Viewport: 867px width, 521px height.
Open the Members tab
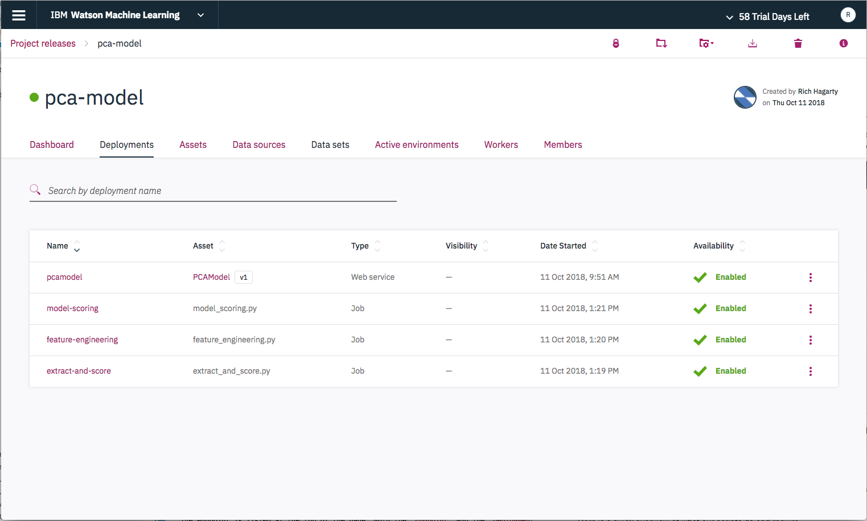[x=563, y=144]
